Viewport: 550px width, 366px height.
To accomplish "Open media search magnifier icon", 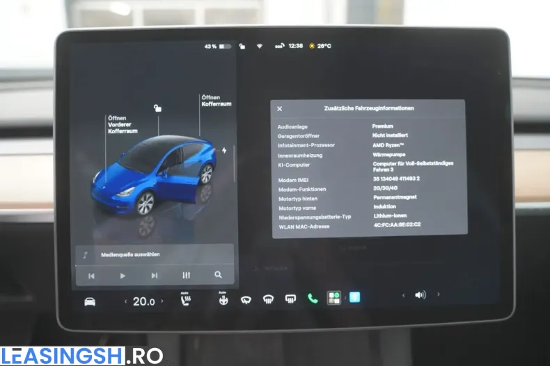I will [218, 275].
